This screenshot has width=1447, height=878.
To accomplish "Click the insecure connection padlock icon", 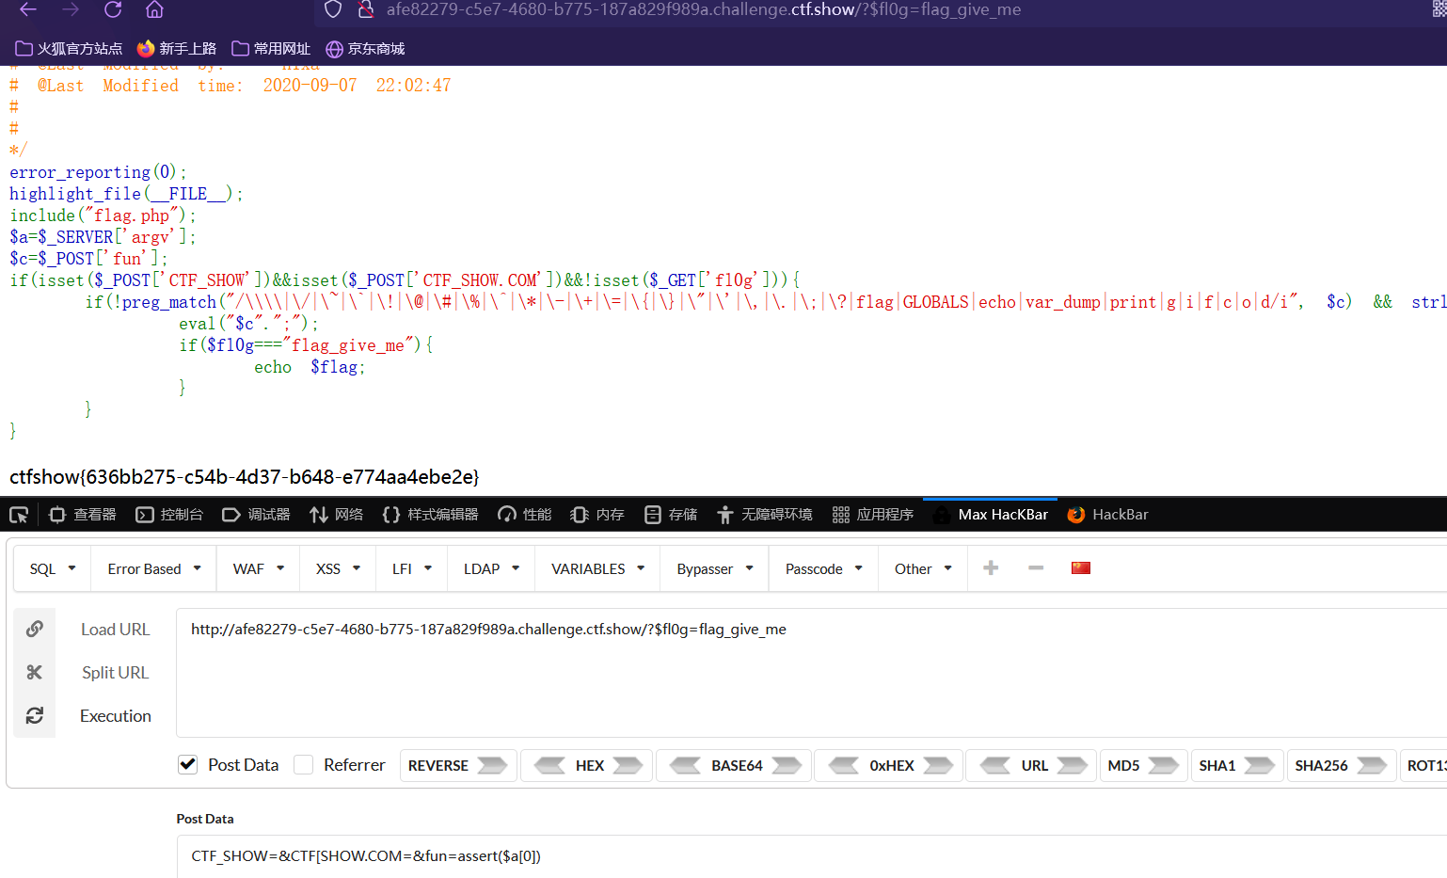I will click(x=366, y=9).
